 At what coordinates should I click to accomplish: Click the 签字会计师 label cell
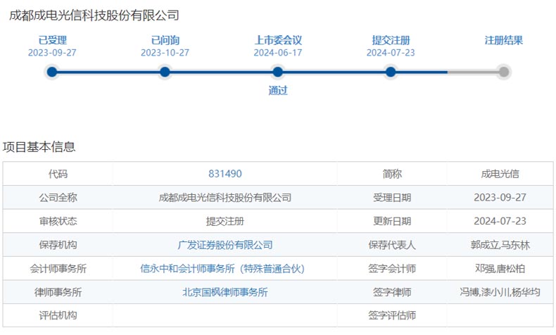point(392,269)
